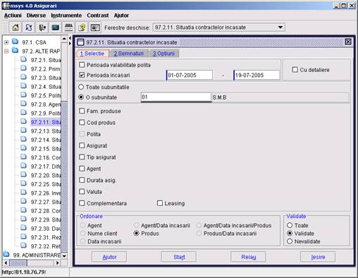Click the document icon beside 97.2.11. Situ
The width and height of the screenshot is (358, 278).
pyautogui.click(x=23, y=121)
